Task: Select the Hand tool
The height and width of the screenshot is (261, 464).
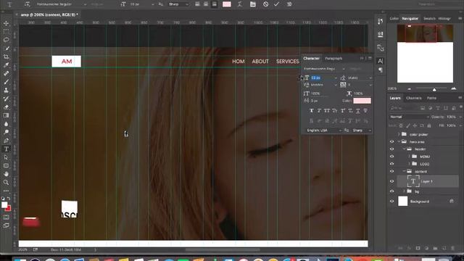Action: [x=6, y=174]
